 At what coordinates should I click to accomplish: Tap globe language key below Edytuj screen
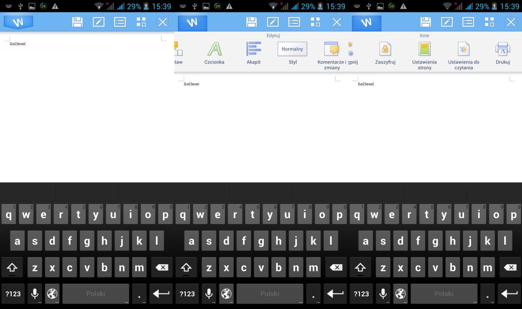[226, 294]
